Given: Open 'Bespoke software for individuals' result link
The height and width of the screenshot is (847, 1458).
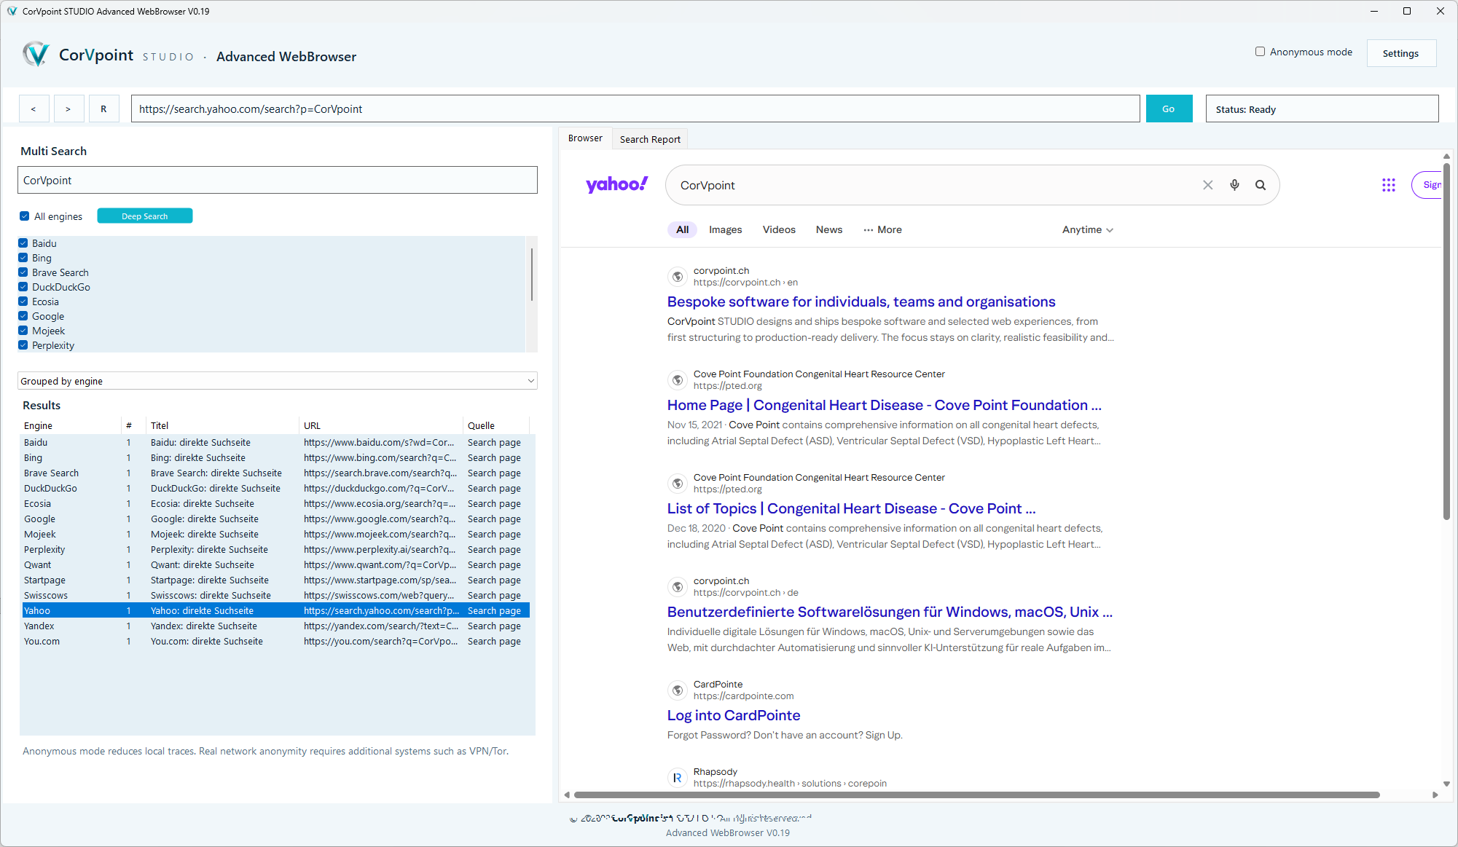Looking at the screenshot, I should (x=861, y=302).
